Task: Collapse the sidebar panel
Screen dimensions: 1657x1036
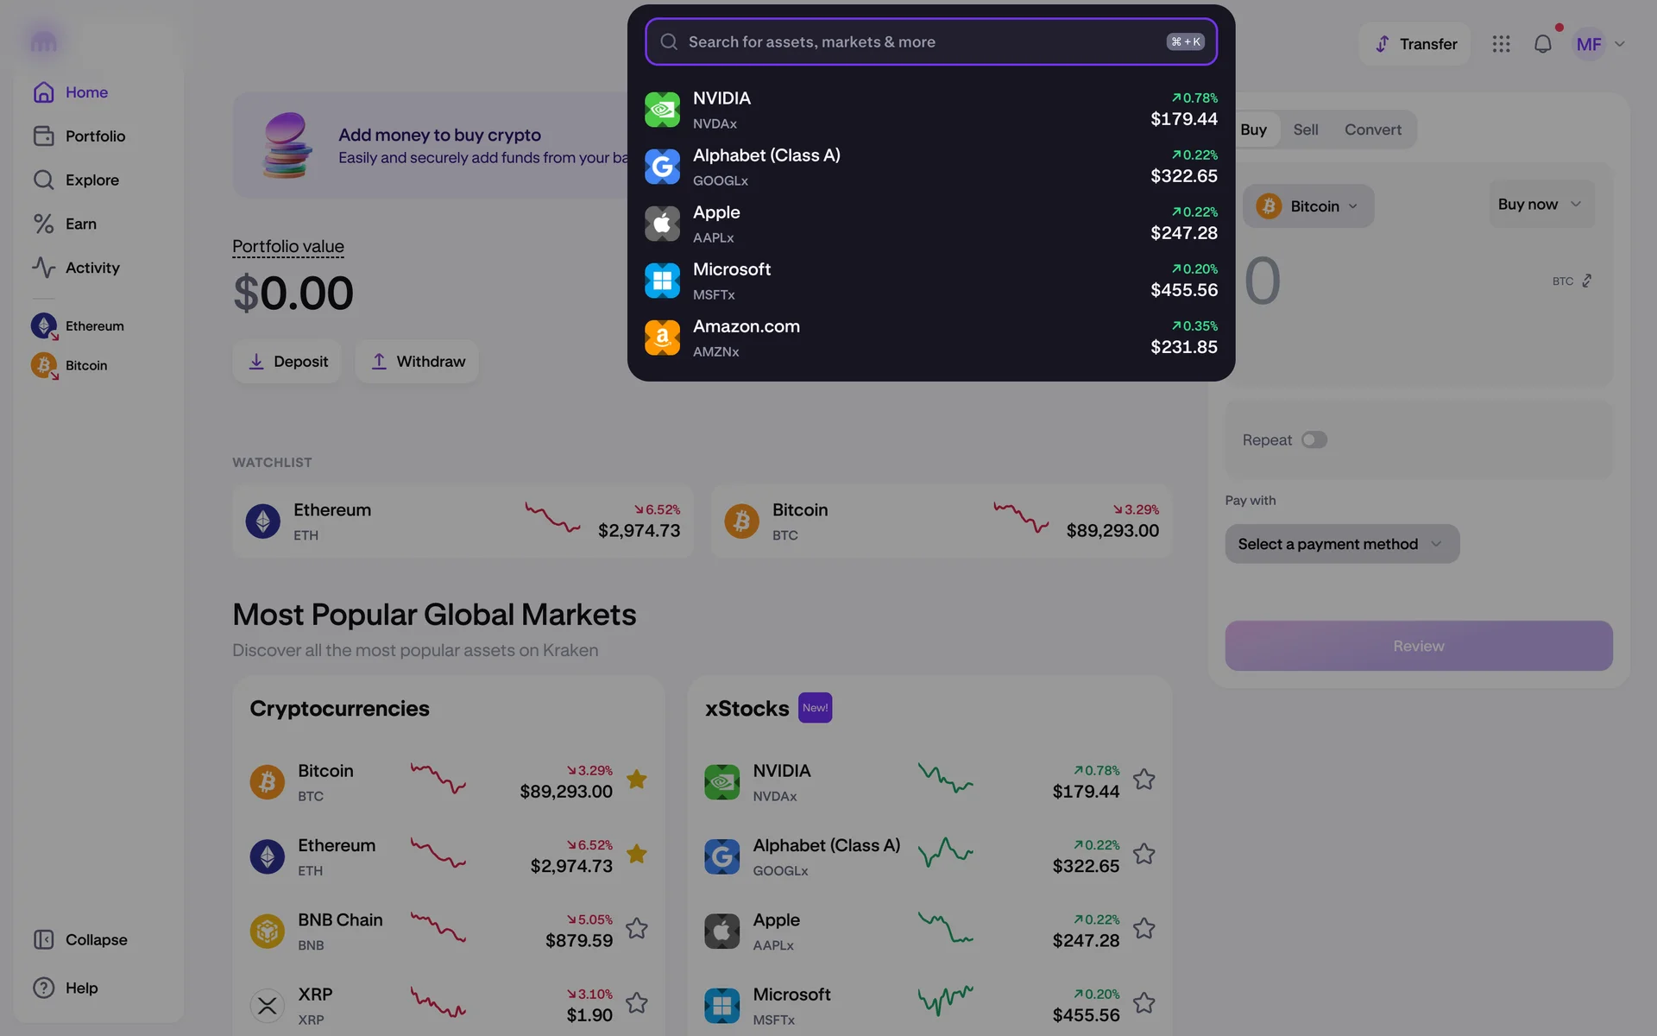Action: click(79, 939)
